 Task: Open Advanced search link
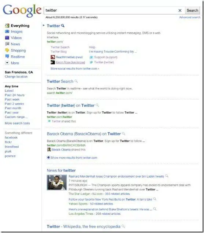pyautogui.click(x=190, y=17)
